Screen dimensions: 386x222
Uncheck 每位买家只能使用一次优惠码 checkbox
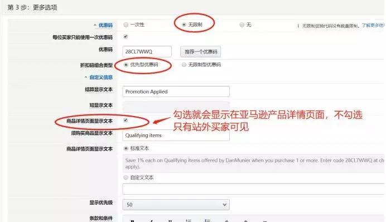(126, 37)
